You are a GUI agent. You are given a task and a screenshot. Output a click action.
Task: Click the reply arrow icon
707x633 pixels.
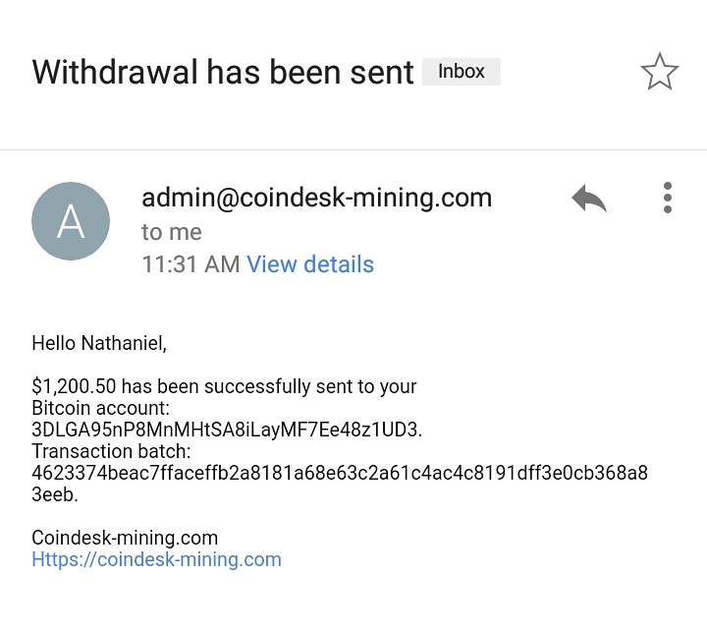click(589, 199)
